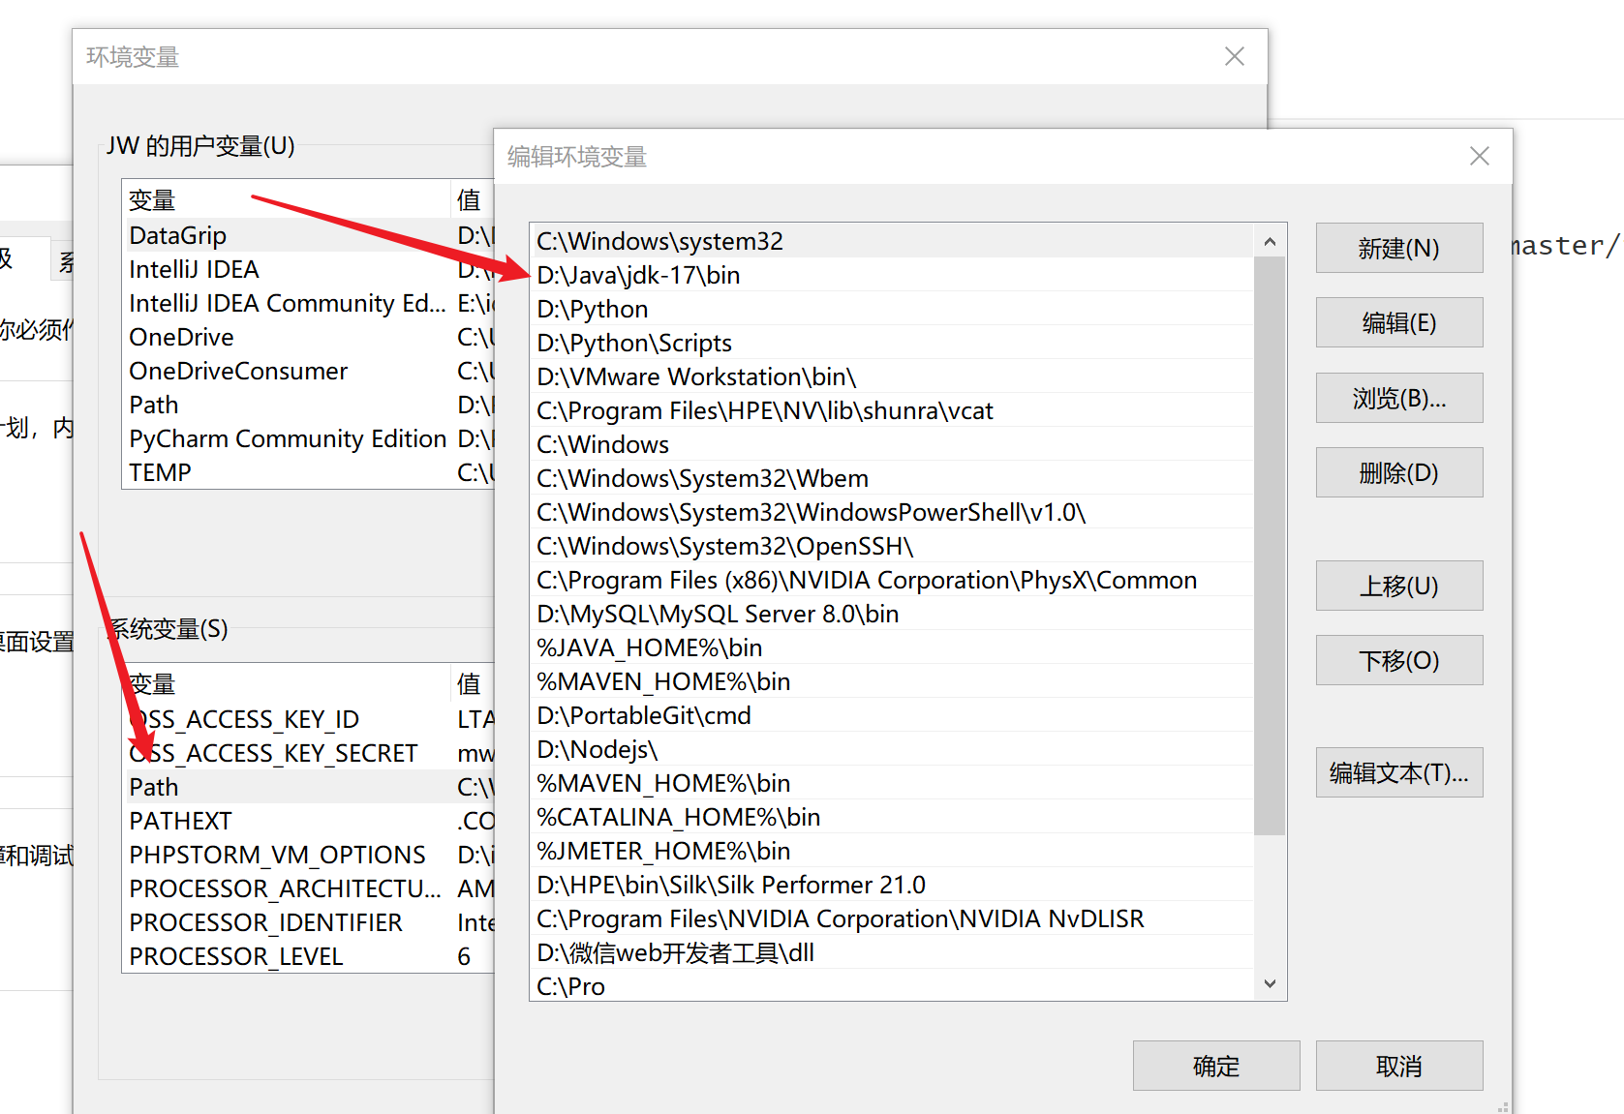This screenshot has width=1624, height=1114.
Task: Select D:\VMware Workstation\bin\ entry
Action: point(892,376)
